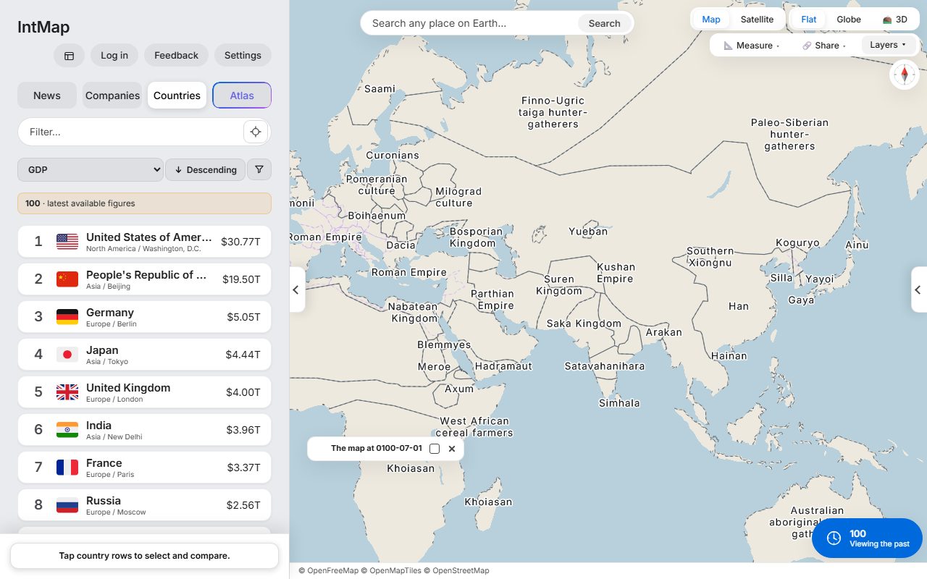
Task: Click the United Kingdom flag icon
Action: [67, 392]
